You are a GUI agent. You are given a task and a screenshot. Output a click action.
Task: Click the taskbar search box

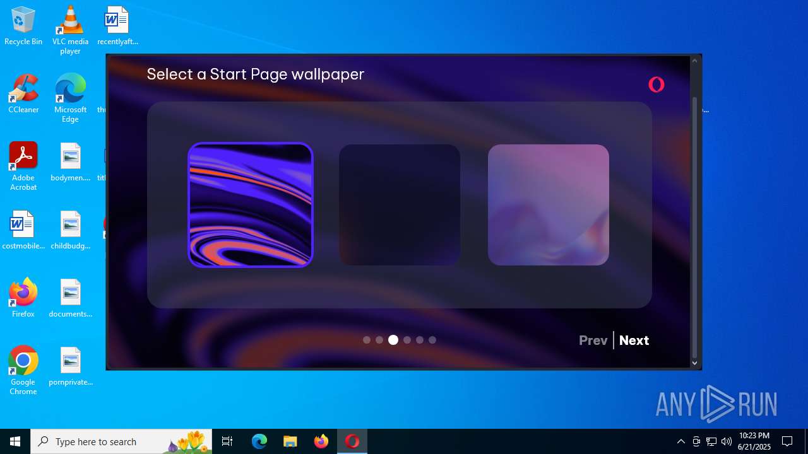121,441
